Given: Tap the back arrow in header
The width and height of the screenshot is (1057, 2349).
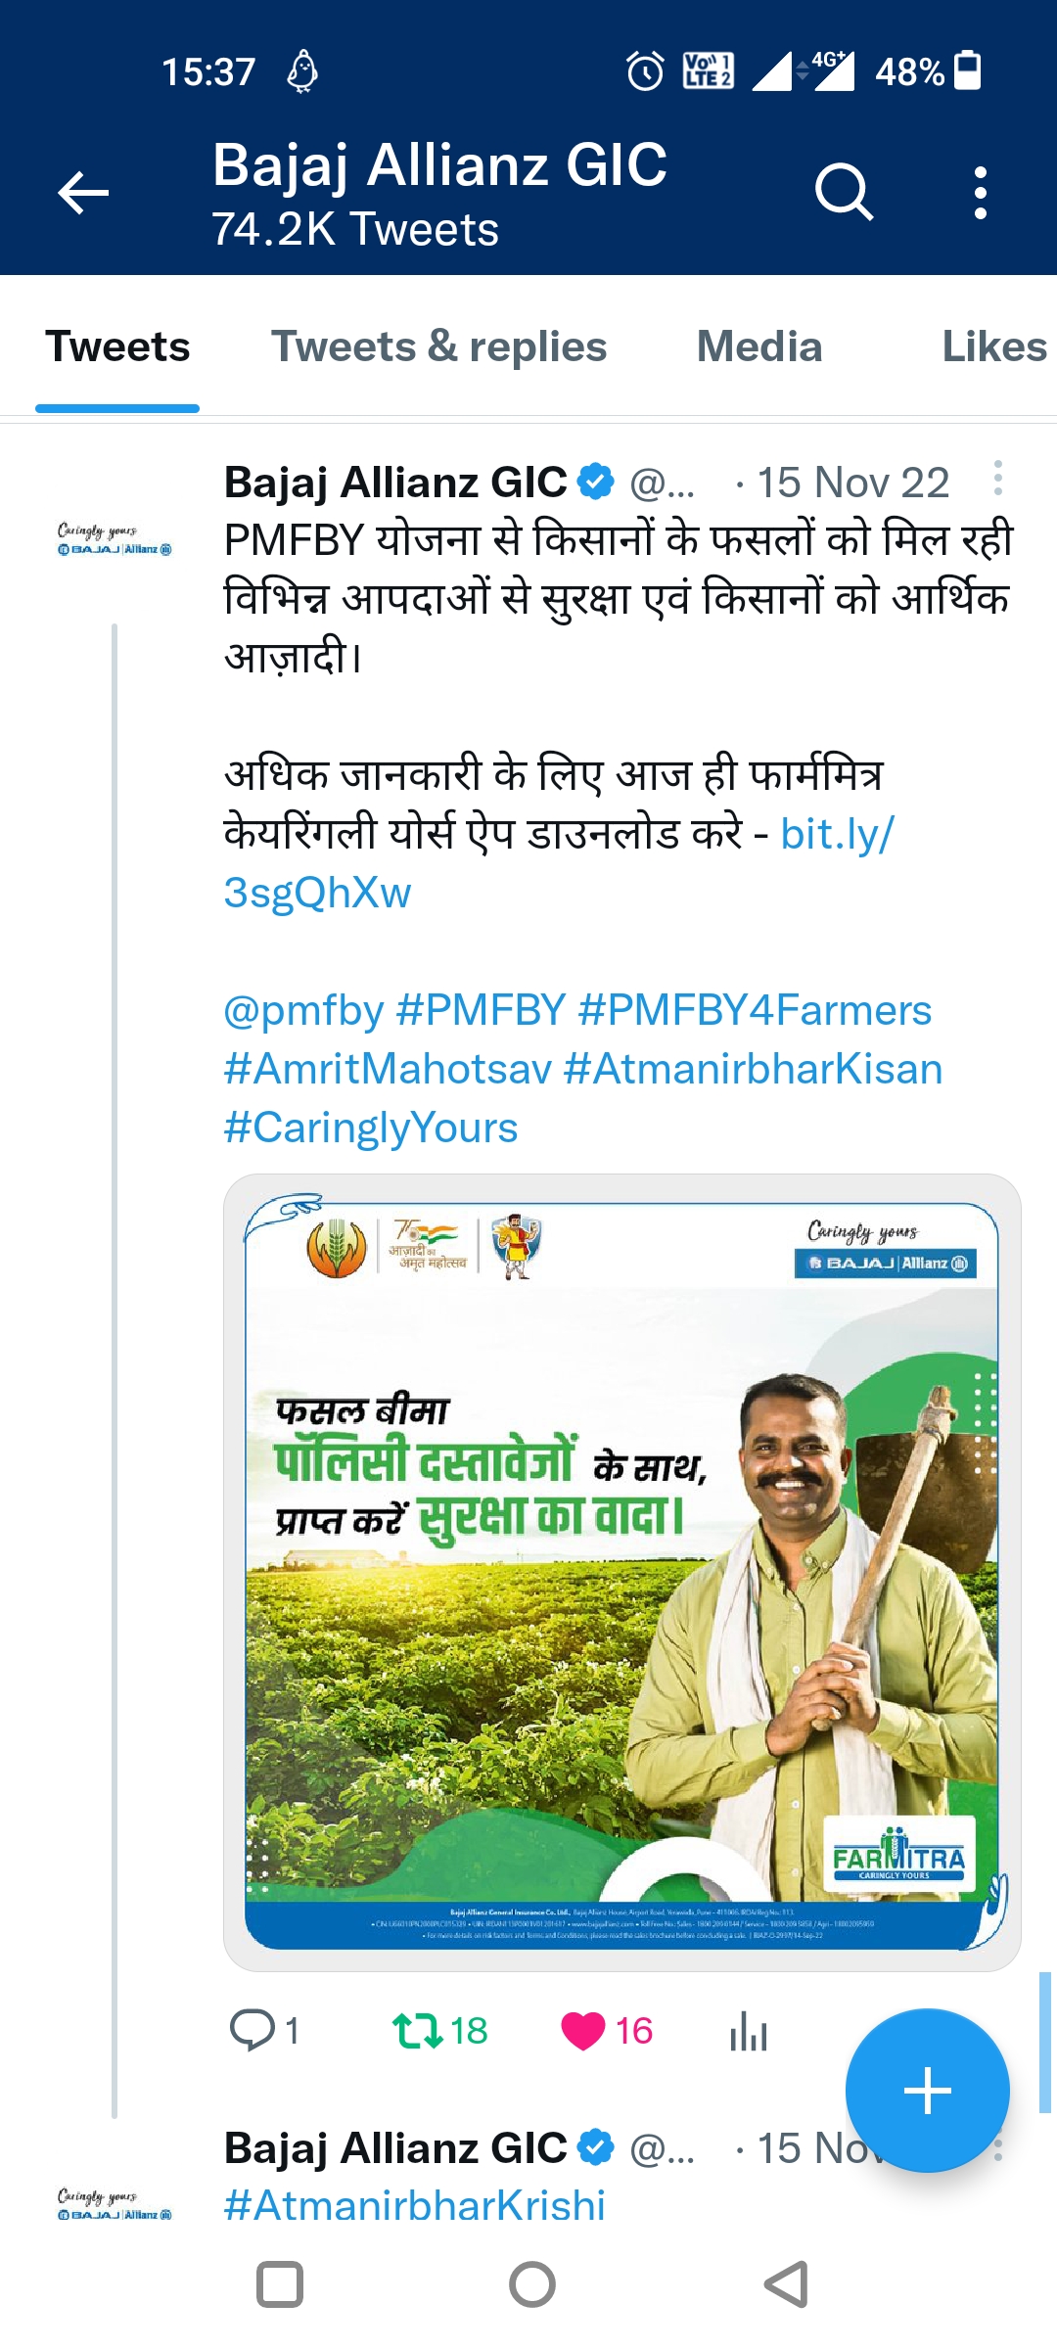Looking at the screenshot, I should point(83,192).
